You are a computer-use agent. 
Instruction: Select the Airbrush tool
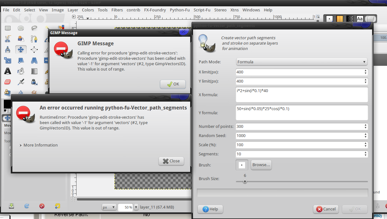(21, 82)
